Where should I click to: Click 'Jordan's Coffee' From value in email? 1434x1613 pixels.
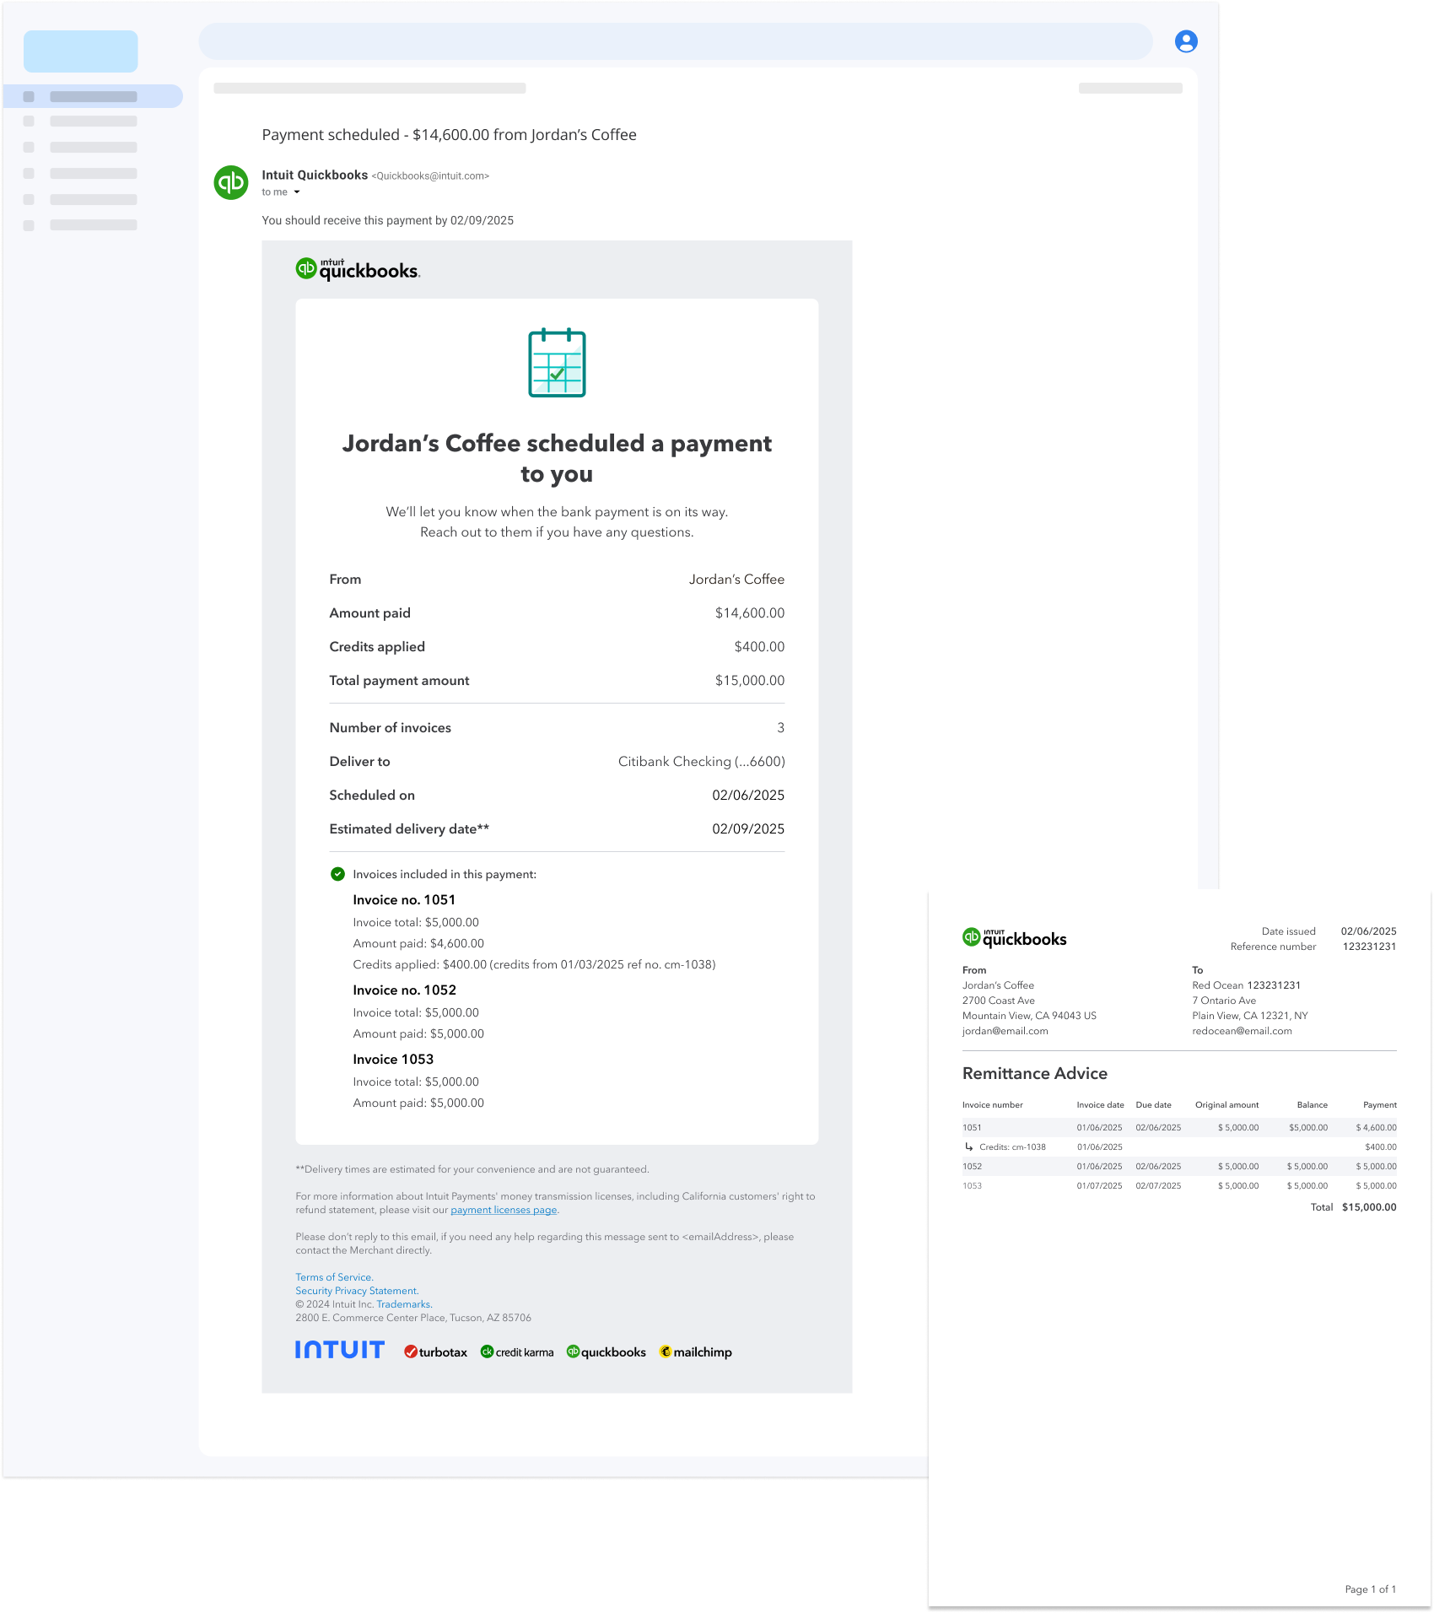[x=736, y=579]
